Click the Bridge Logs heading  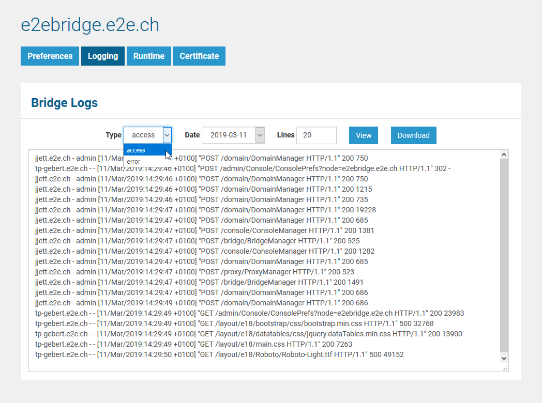(64, 102)
